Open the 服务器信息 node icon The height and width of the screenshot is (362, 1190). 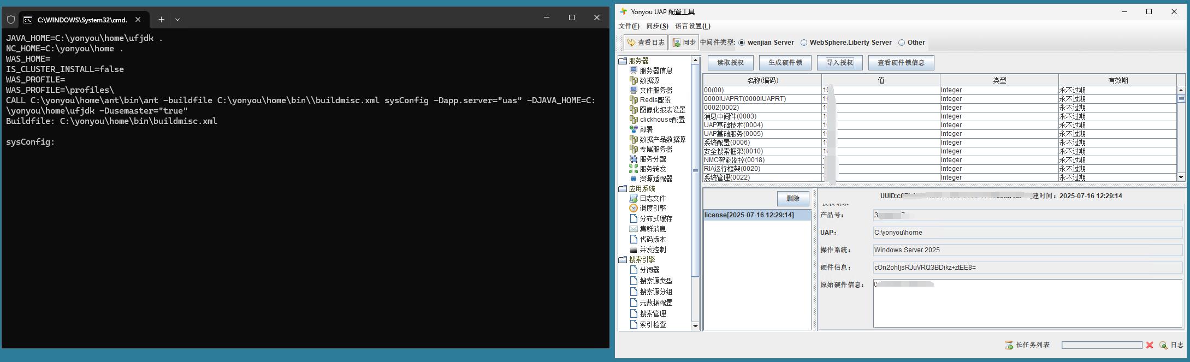[x=634, y=70]
